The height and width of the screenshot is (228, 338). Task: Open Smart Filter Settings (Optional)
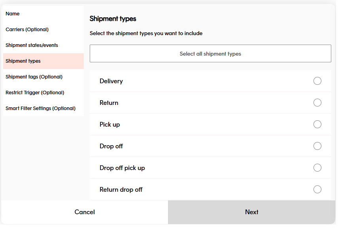(40, 108)
